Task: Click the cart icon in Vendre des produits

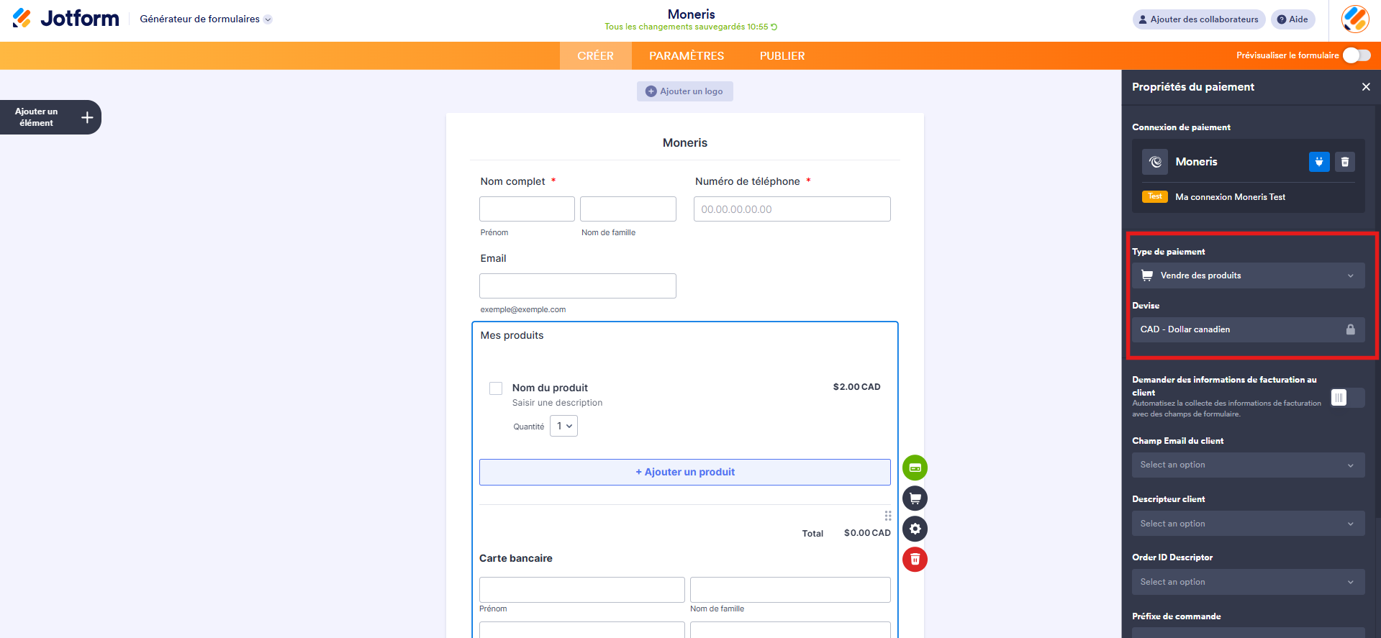Action: [x=1147, y=275]
